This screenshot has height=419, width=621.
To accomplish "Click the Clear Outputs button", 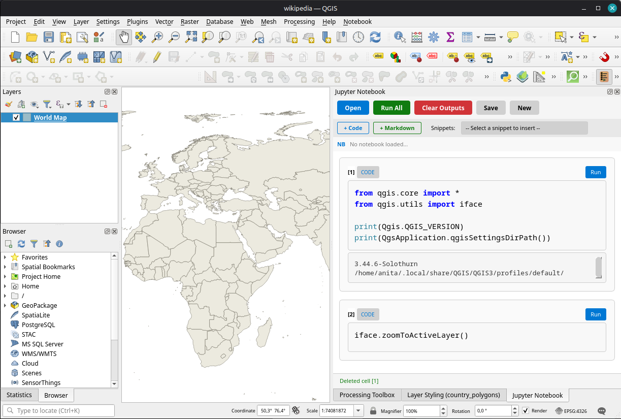I will 443,108.
